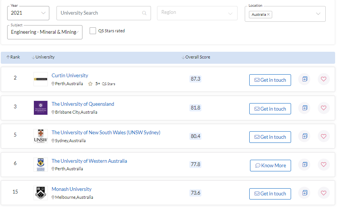Screen dimensions: 337x207
Task: Add University of Western Australia to compare
Action: point(305,164)
